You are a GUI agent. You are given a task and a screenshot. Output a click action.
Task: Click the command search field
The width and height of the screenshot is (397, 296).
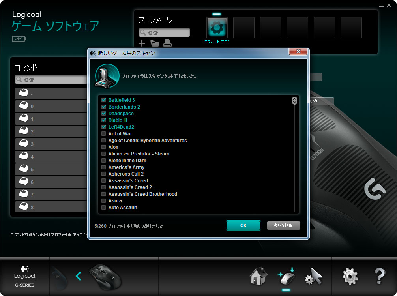(x=51, y=80)
